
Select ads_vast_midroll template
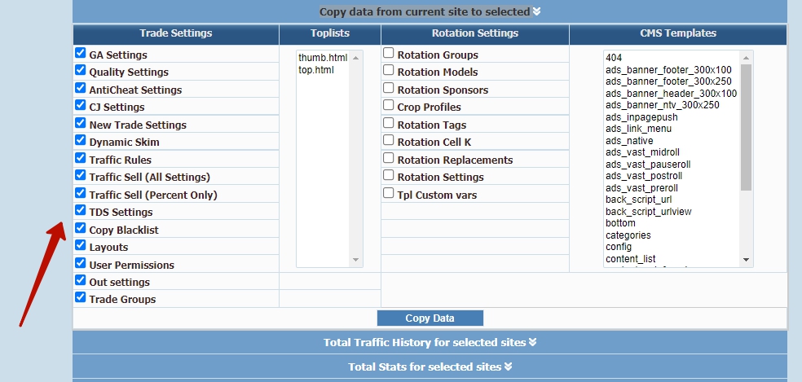pos(672,152)
